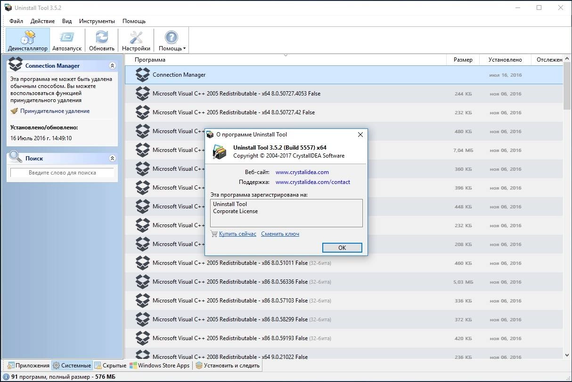Click the icon of the x64 8.0.50727.4053 row
572x382 pixels.
pos(142,94)
